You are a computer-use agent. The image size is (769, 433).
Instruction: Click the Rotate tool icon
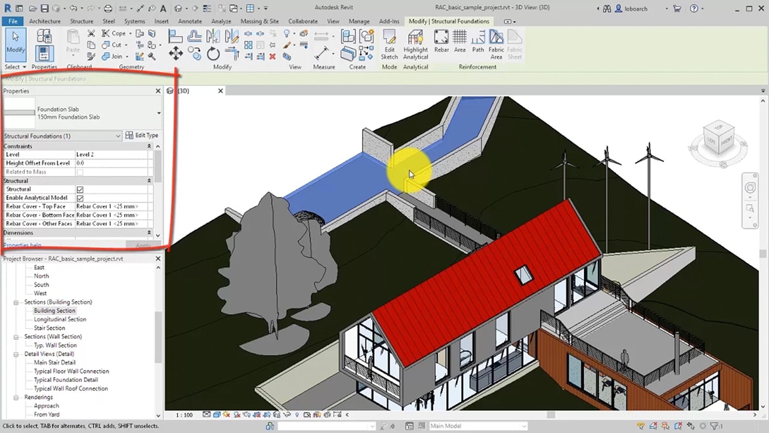click(x=213, y=54)
